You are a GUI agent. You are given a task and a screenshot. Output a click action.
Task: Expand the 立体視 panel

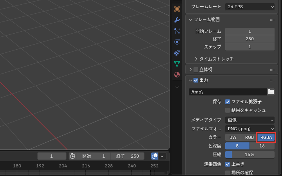pos(190,70)
